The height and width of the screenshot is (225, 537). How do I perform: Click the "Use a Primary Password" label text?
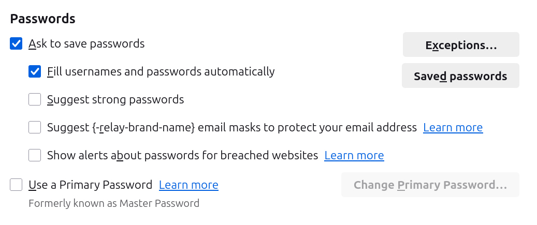(90, 185)
